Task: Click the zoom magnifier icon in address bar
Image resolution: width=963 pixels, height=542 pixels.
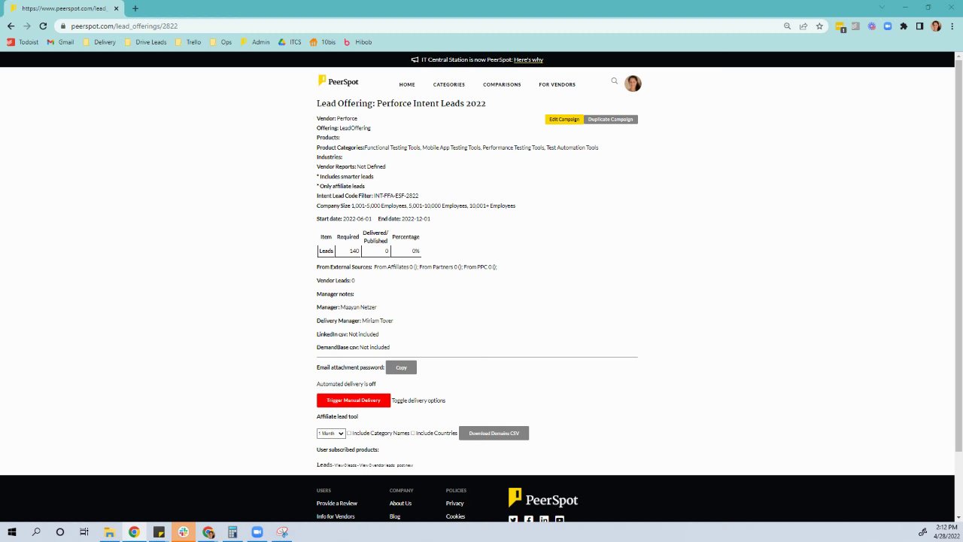Action: (x=788, y=26)
